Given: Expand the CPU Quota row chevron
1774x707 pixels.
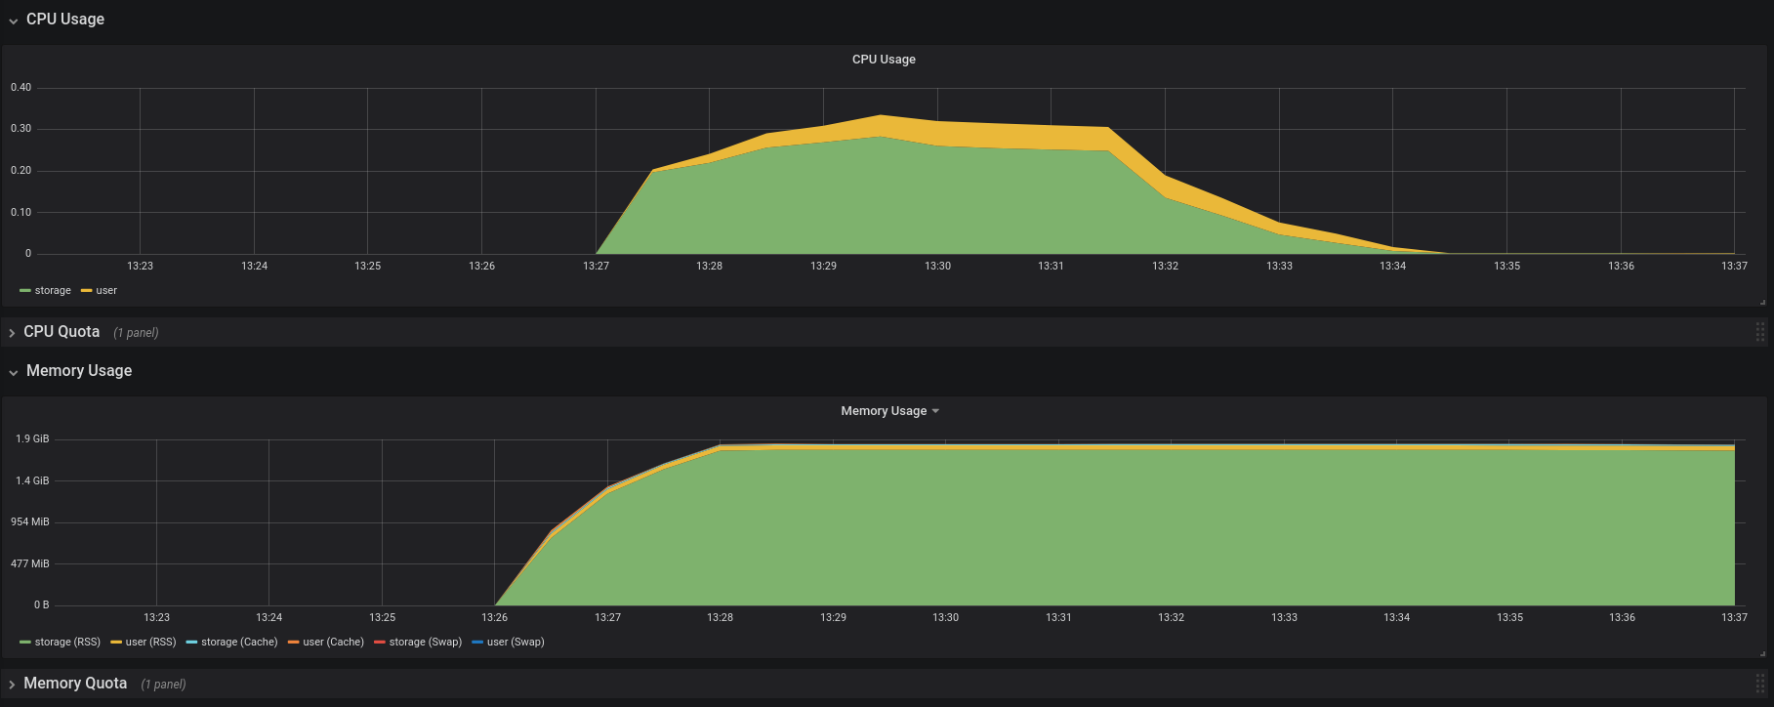Looking at the screenshot, I should pos(12,333).
